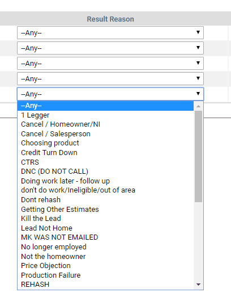This screenshot has height=305, width=231.
Task: Open the fourth --Any-- dropdown
Action: [110, 78]
